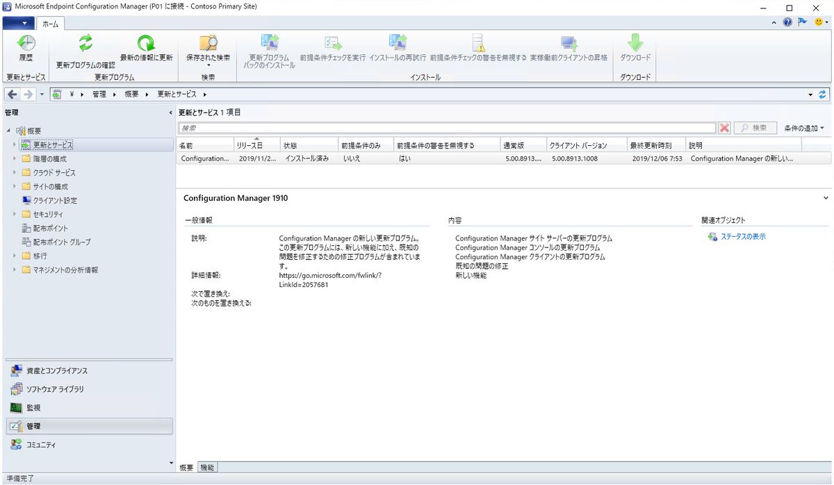The width and height of the screenshot is (834, 485).
Task: Switch to 概要 bottom tab
Action: 187,468
